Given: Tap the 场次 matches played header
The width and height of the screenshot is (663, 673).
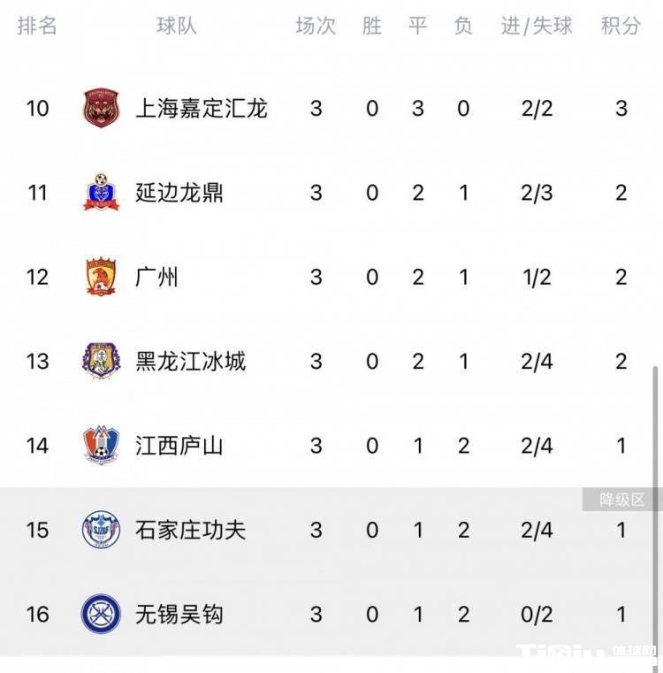Looking at the screenshot, I should [x=316, y=26].
